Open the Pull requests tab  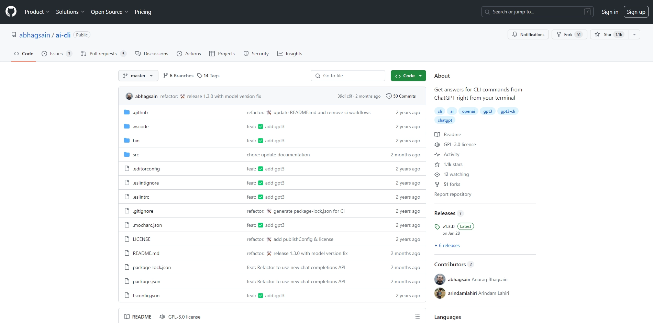point(103,54)
